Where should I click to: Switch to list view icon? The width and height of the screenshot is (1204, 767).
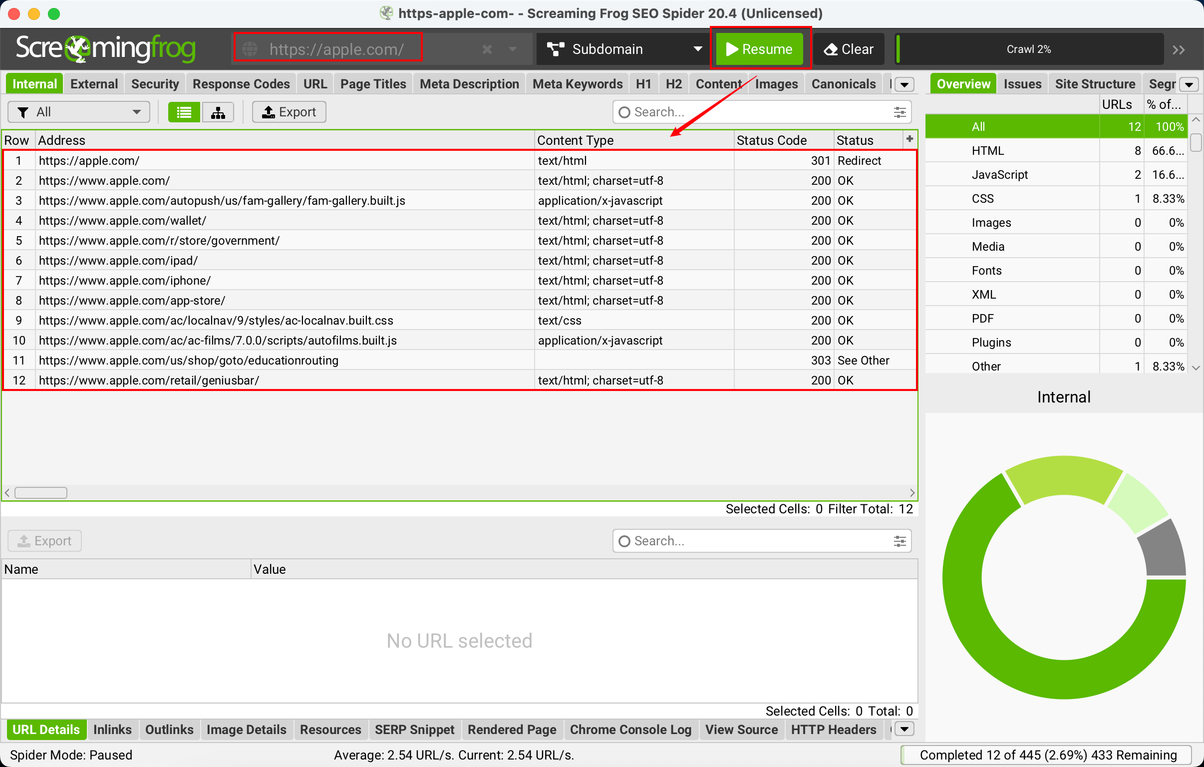pyautogui.click(x=184, y=112)
